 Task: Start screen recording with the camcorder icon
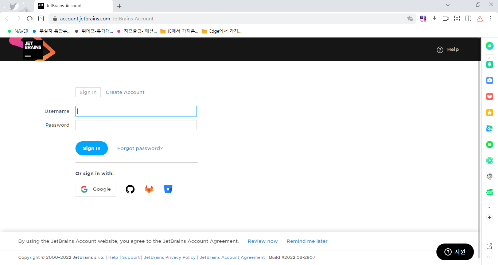(x=446, y=19)
